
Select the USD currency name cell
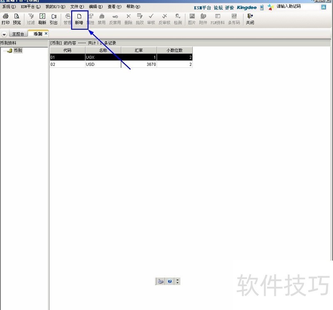click(x=103, y=64)
